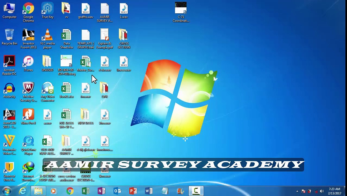Open the volume speaker tray icon
347x196 pixels.
[x=322, y=191]
